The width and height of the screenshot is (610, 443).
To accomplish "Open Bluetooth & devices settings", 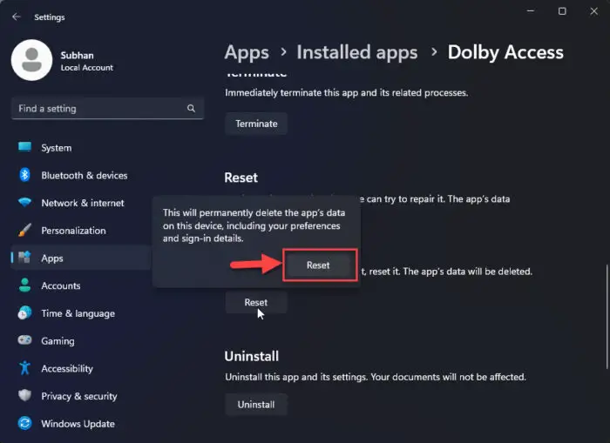I will 81,175.
